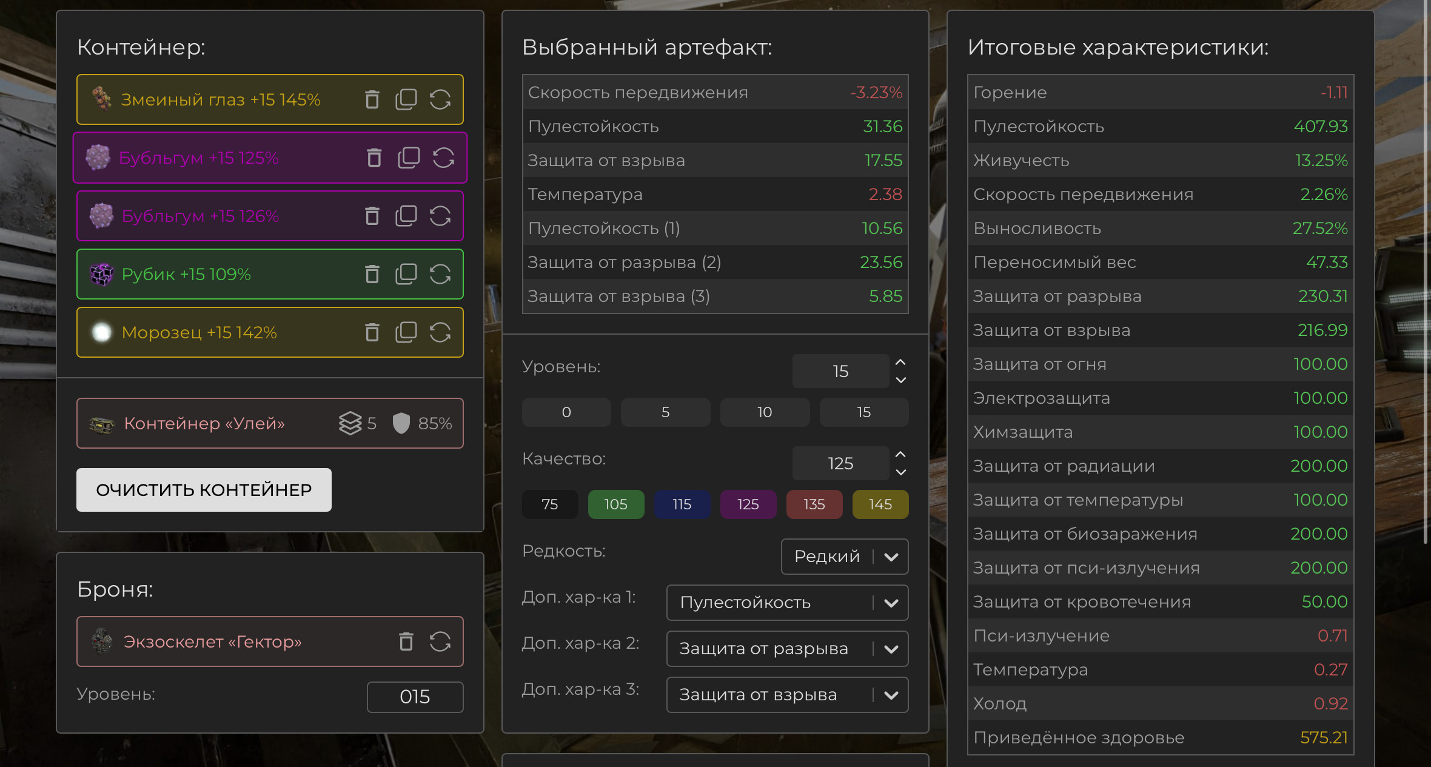Expand Доп. хар-ка 1 Пулестойкость dropdown
1431x767 pixels.
click(786, 603)
